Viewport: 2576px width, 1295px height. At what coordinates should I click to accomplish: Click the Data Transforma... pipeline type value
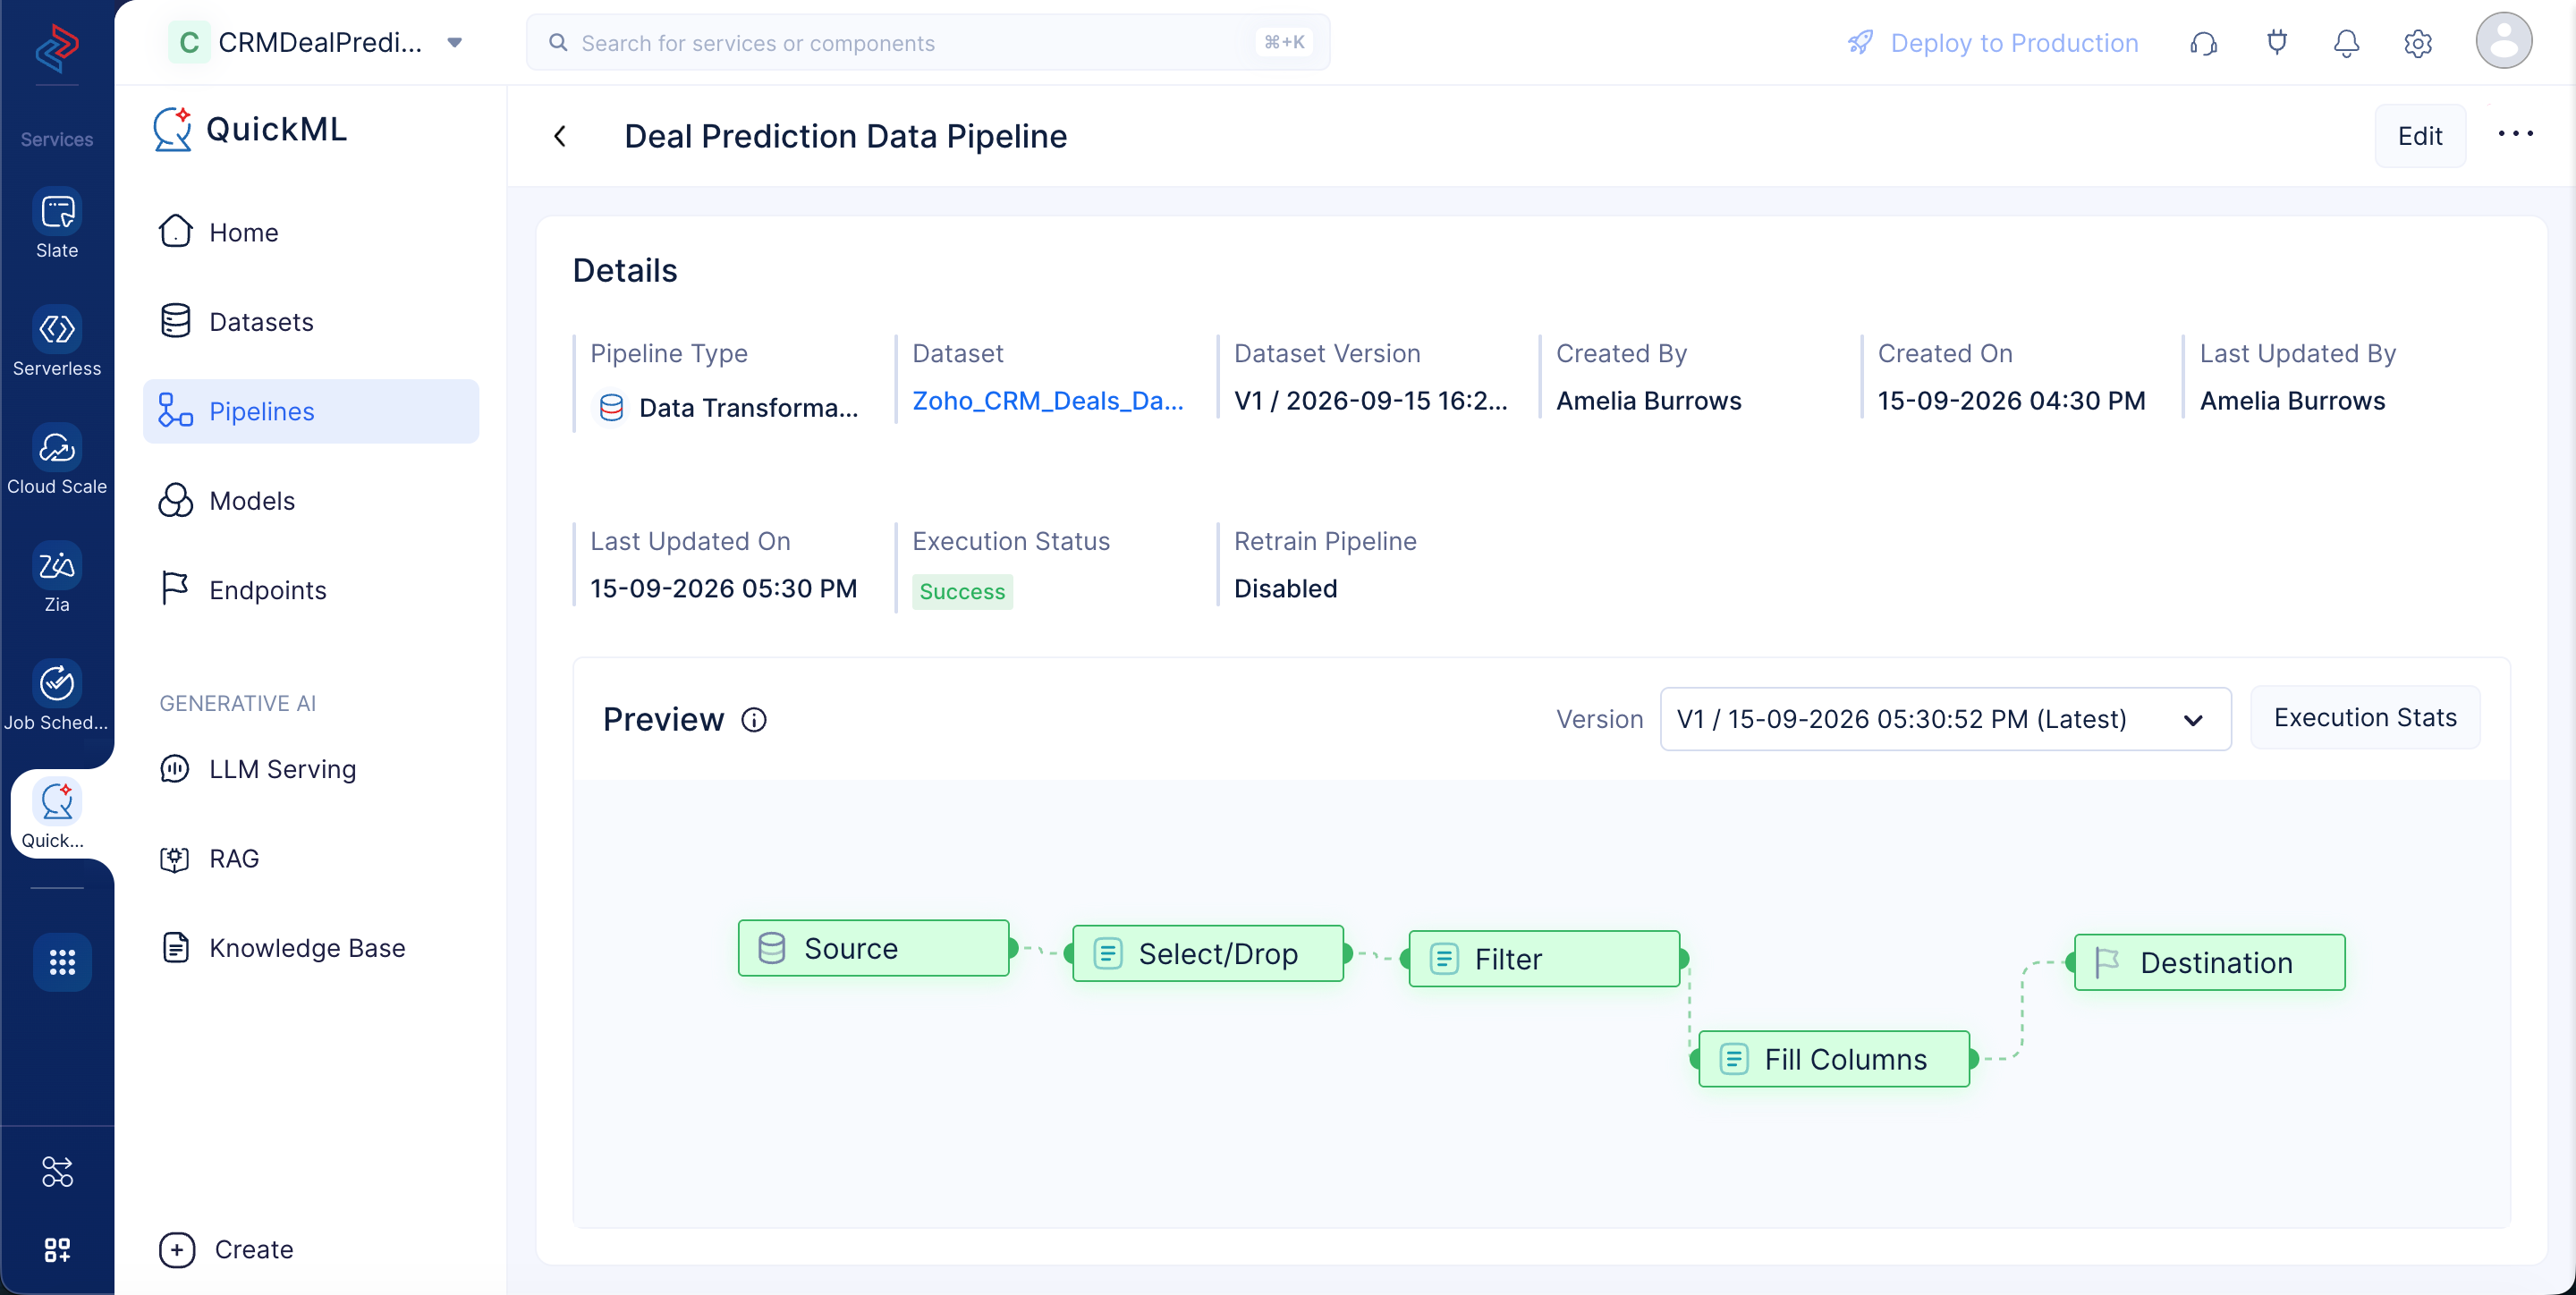tap(748, 407)
